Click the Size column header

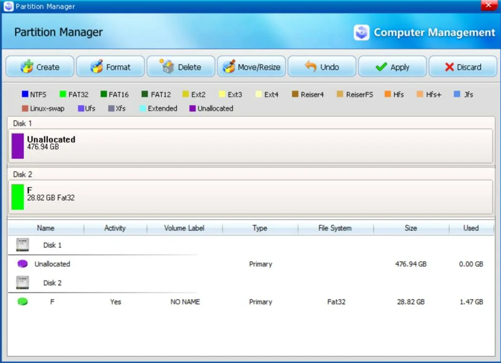[411, 228]
